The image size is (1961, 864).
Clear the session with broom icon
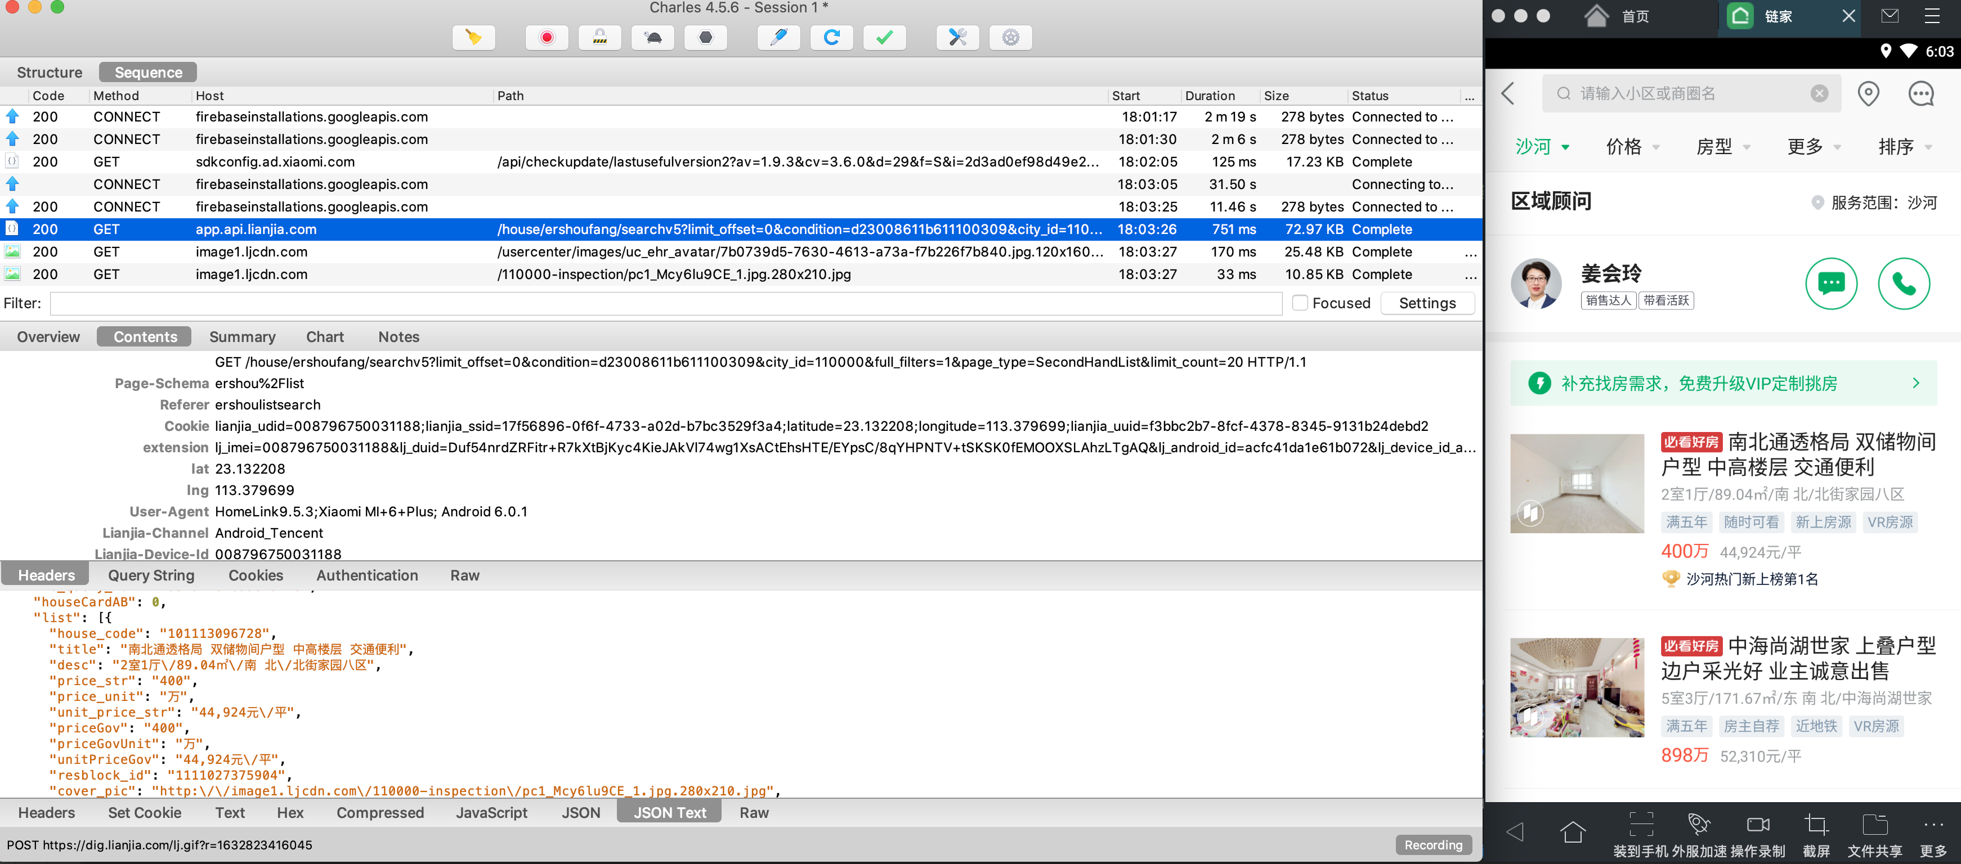point(473,37)
